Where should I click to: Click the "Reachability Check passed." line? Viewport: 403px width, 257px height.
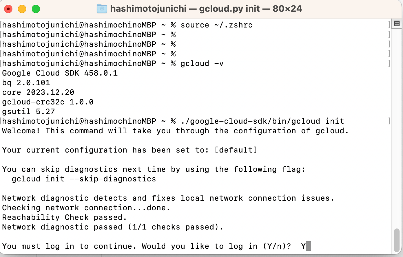(x=64, y=217)
